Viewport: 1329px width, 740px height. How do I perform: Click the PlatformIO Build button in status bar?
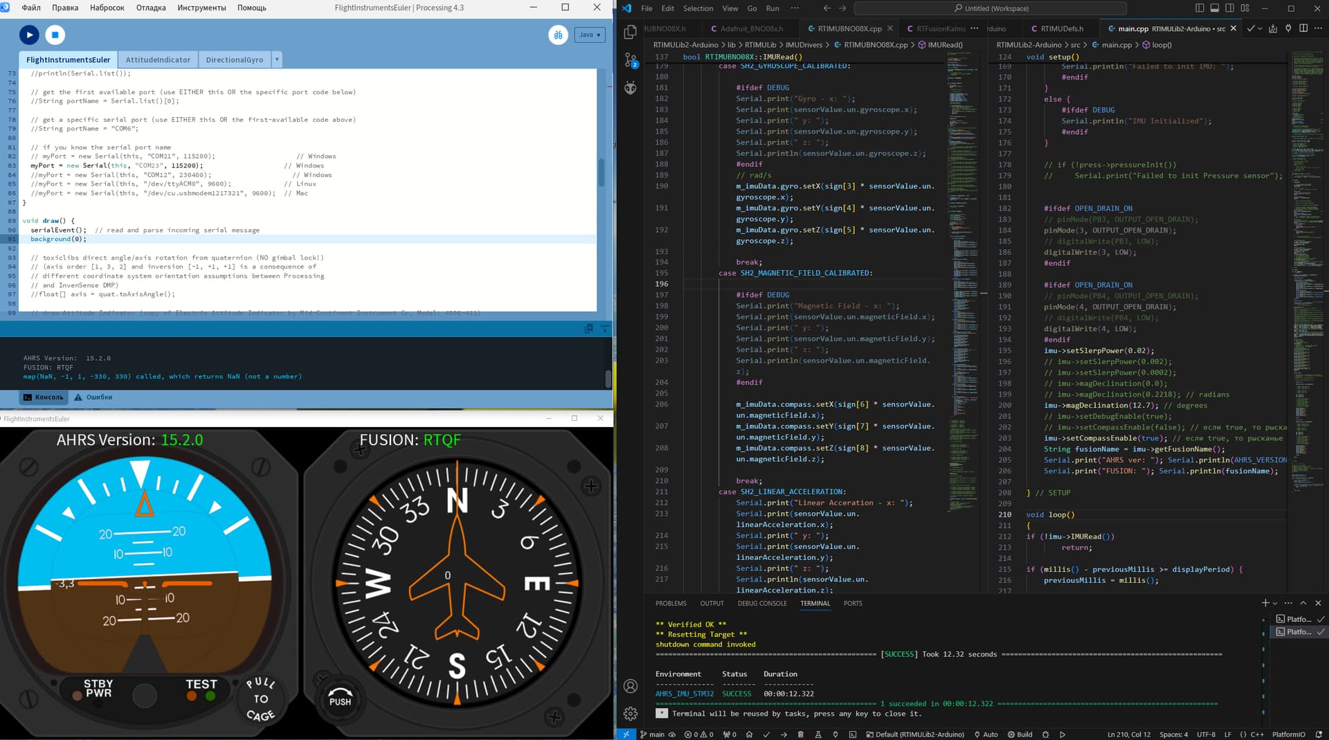coord(766,734)
